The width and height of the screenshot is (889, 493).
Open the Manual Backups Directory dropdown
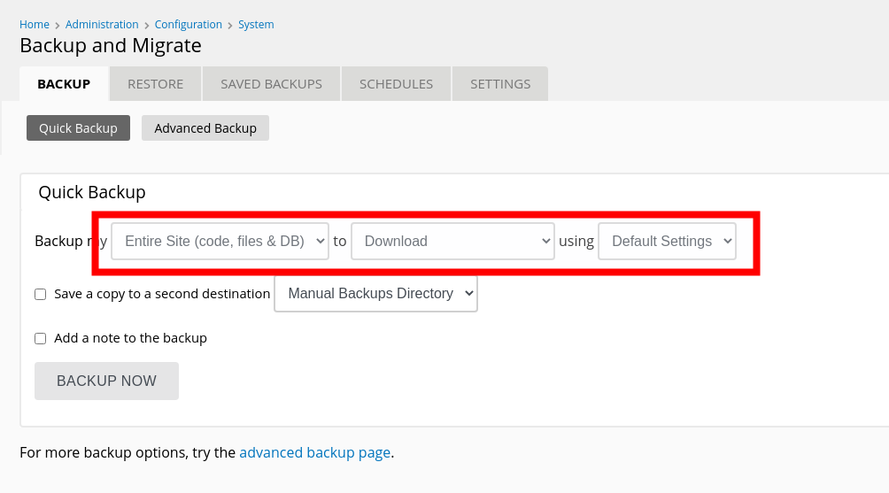coord(375,294)
